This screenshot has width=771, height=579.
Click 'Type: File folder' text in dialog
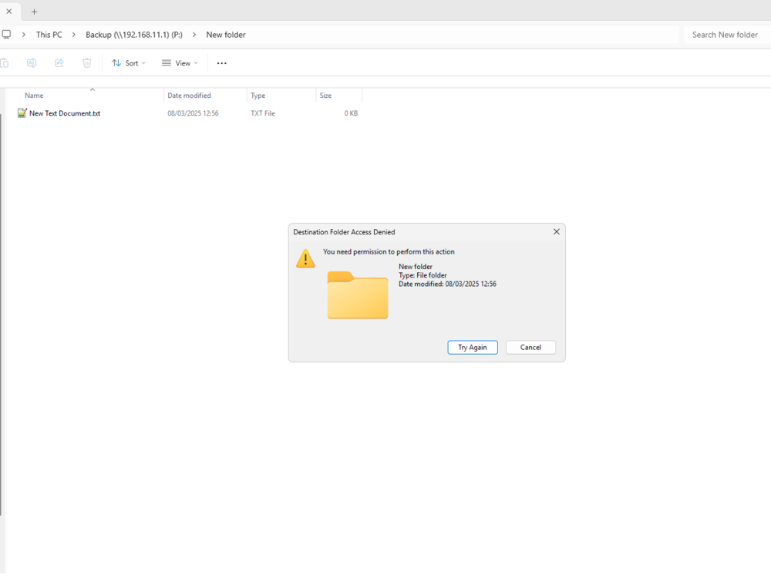tap(423, 275)
